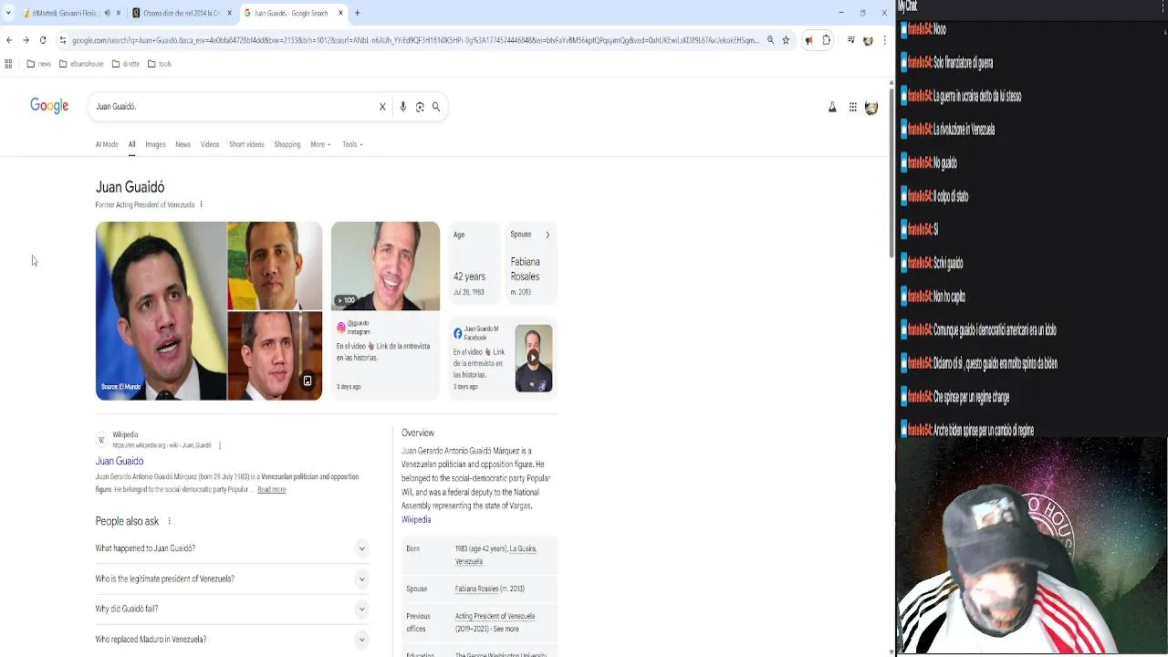Click the browser forward arrow

coord(26,40)
